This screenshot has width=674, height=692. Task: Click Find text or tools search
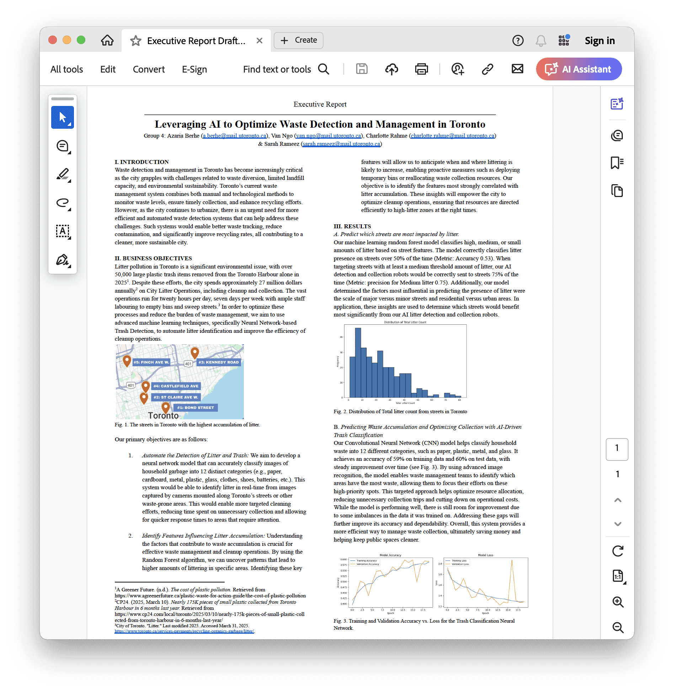pos(286,69)
